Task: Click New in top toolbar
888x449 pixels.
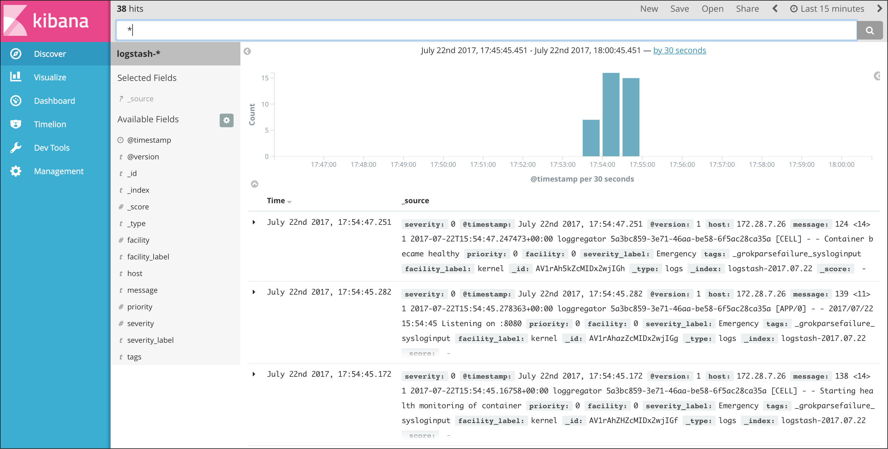Action: (649, 9)
